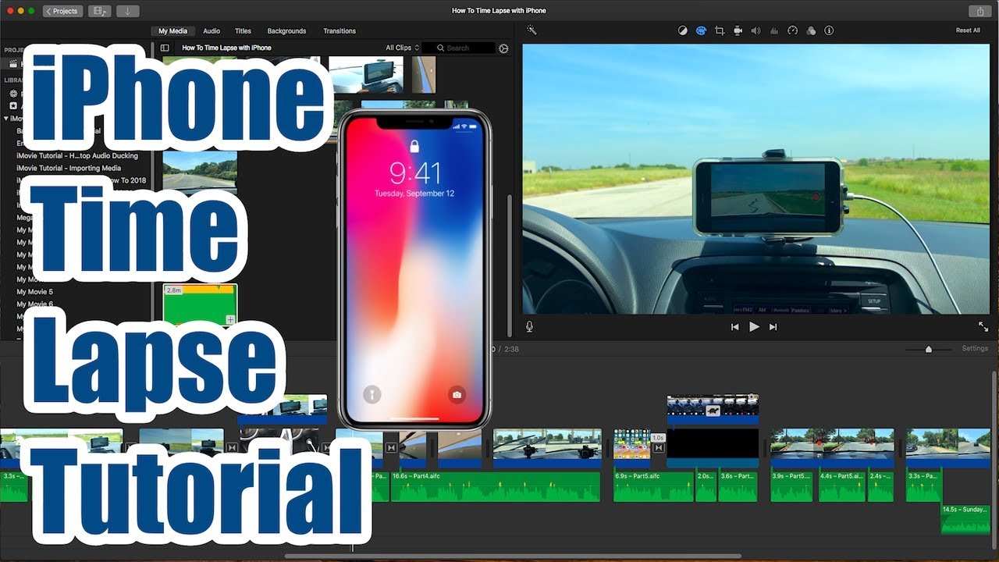Switch to Audio tab
This screenshot has height=562, width=999.
[212, 31]
